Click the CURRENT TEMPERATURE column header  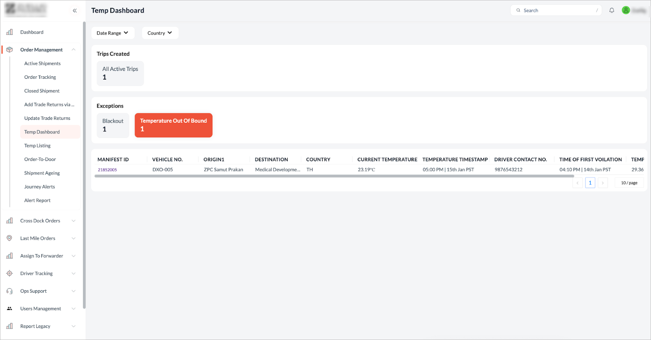point(387,160)
